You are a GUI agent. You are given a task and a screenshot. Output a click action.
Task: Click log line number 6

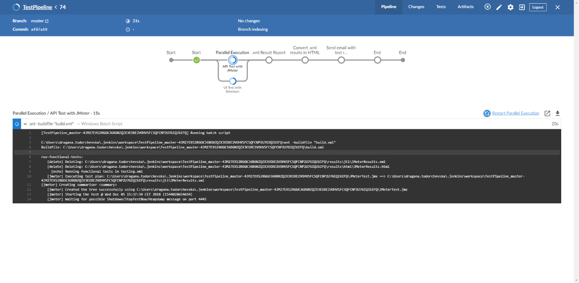30,157
